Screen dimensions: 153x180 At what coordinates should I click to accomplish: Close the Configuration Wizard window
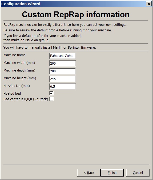tap(149, 4)
